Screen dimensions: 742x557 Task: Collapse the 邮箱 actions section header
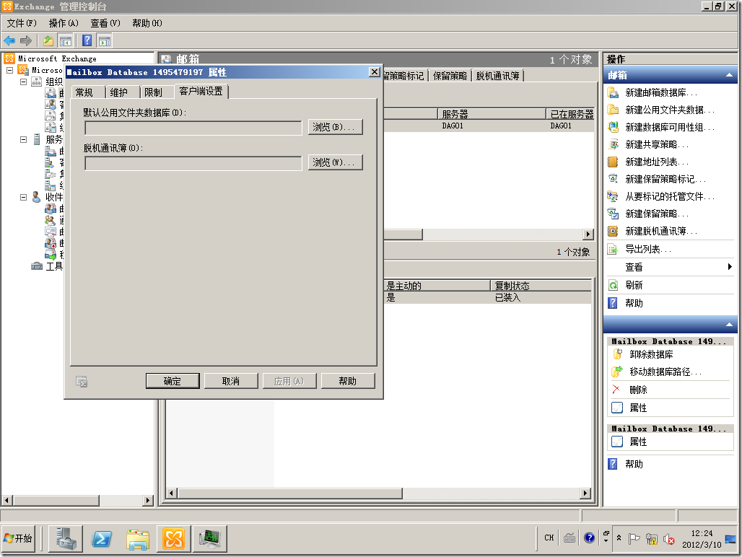click(x=729, y=75)
